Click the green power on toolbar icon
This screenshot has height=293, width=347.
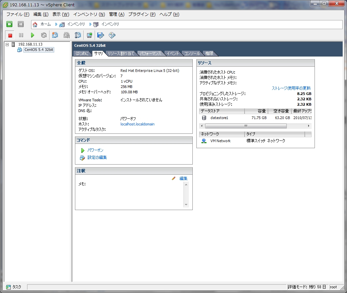32,35
